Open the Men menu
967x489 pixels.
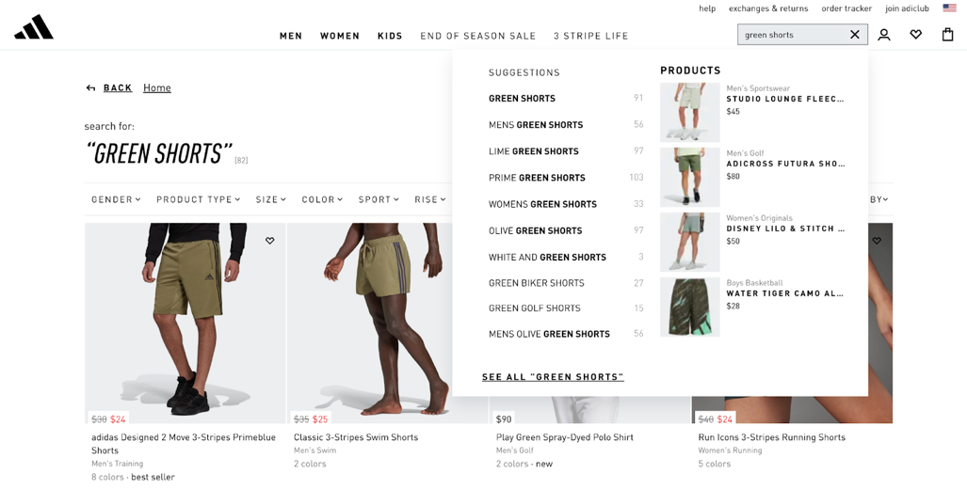coord(291,36)
